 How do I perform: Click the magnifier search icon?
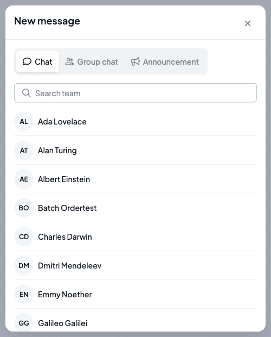(27, 93)
